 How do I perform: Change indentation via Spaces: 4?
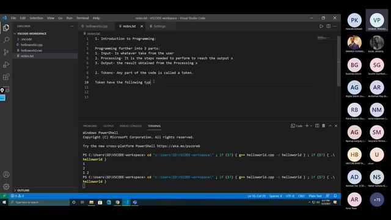[276, 196]
